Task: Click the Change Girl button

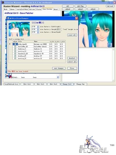Action: tap(67, 84)
